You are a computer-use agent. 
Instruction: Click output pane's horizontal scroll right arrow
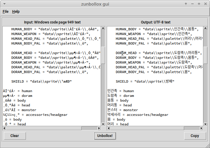[201, 128]
